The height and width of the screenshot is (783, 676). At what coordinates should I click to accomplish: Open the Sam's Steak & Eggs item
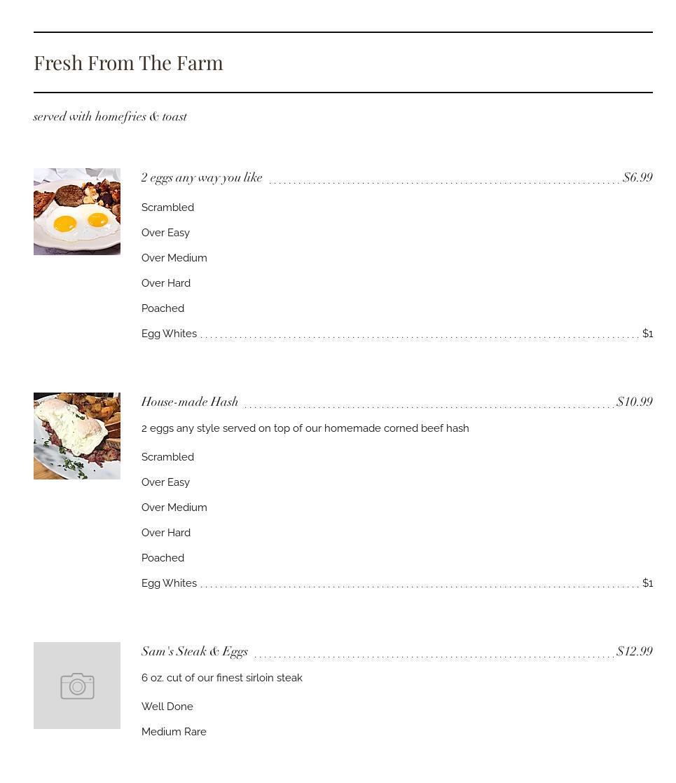(x=195, y=652)
